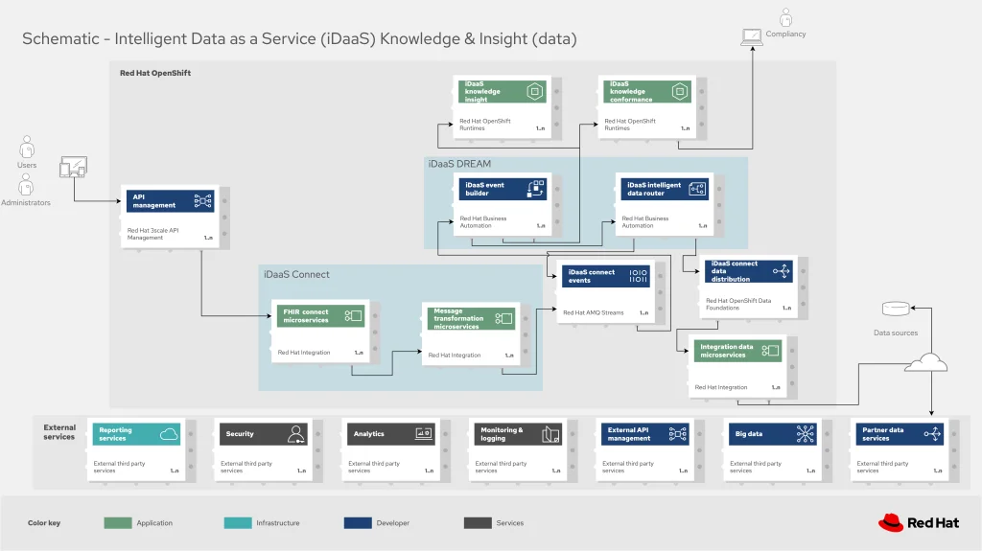This screenshot has width=982, height=551.
Task: Click the API management network icon
Action: (202, 201)
